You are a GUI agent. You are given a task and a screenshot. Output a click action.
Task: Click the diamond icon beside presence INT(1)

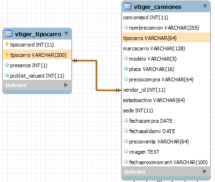(x=7, y=65)
